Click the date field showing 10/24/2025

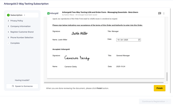[126, 40]
